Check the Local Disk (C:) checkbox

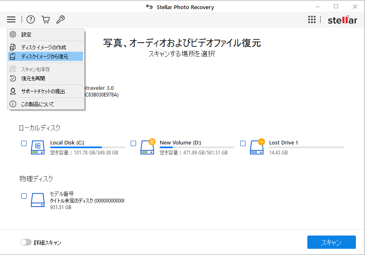tap(24, 143)
